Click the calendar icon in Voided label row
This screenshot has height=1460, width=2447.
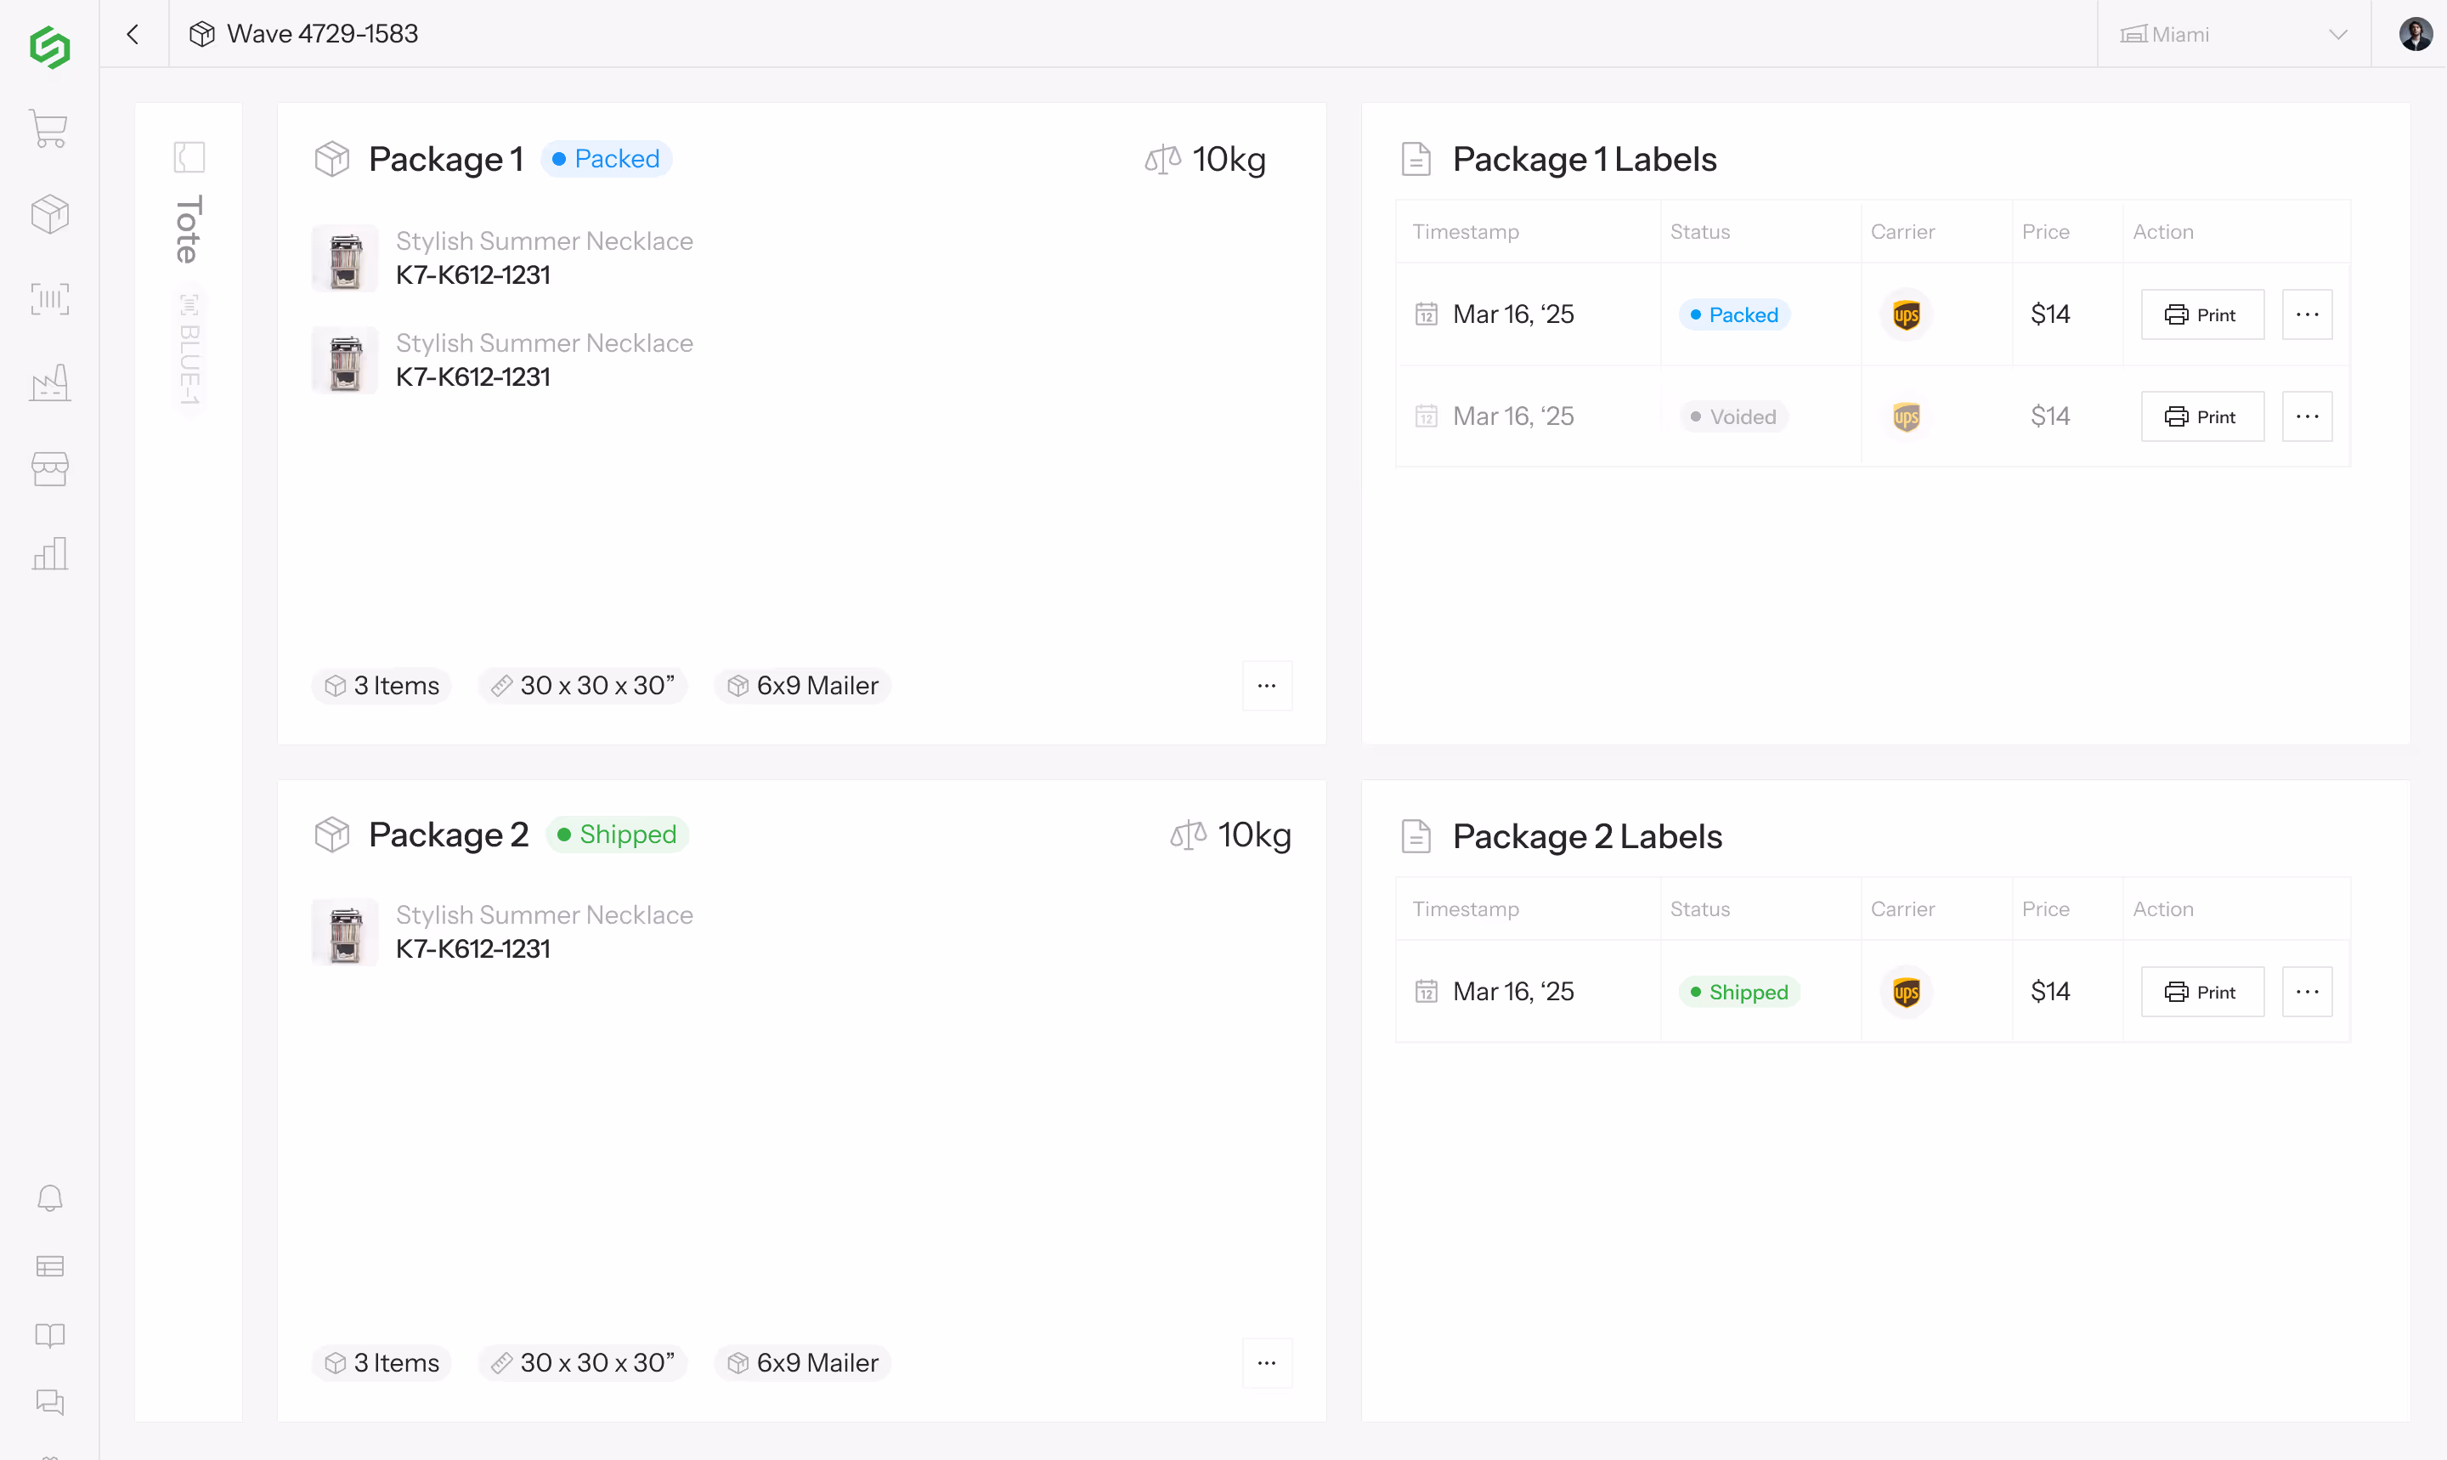1426,416
